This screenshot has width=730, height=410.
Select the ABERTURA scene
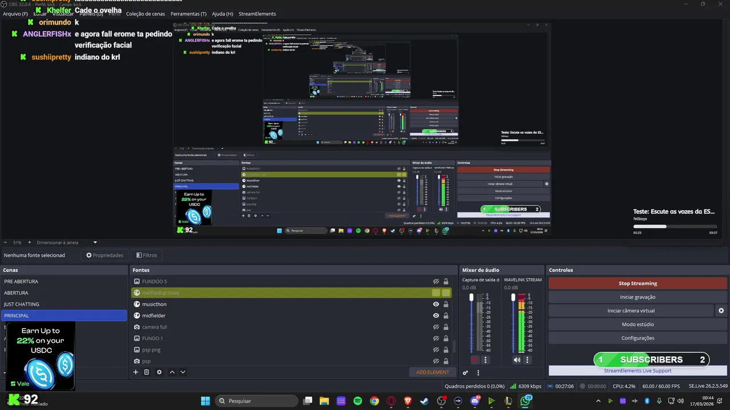[64, 293]
